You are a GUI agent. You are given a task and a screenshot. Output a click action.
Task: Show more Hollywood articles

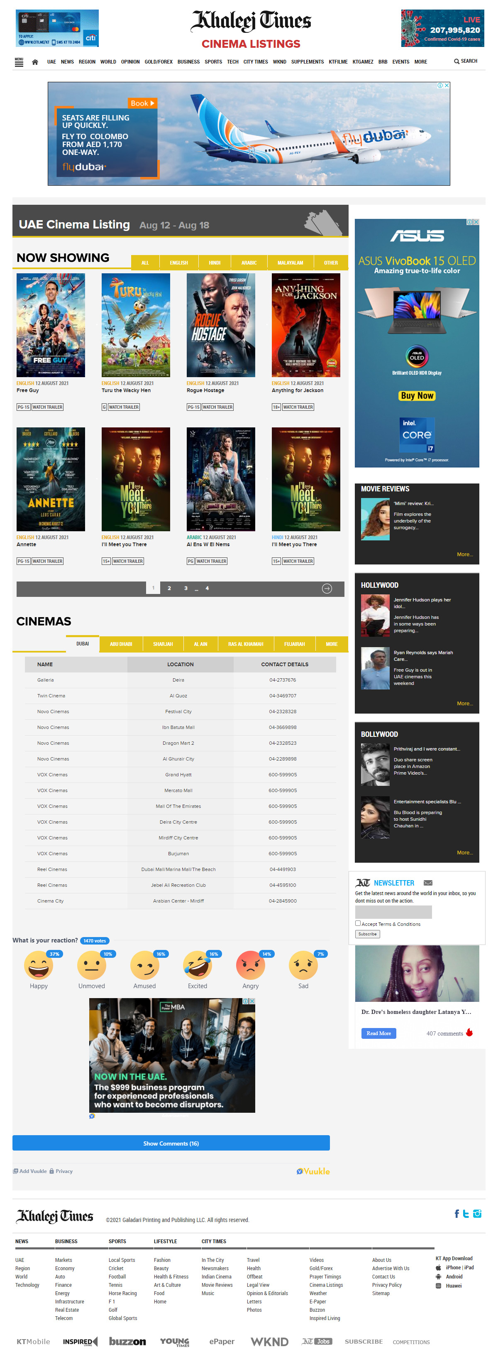click(464, 703)
